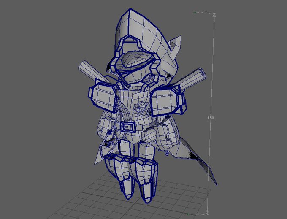Select the bottom arrowhead of the distance dimension

point(207,213)
